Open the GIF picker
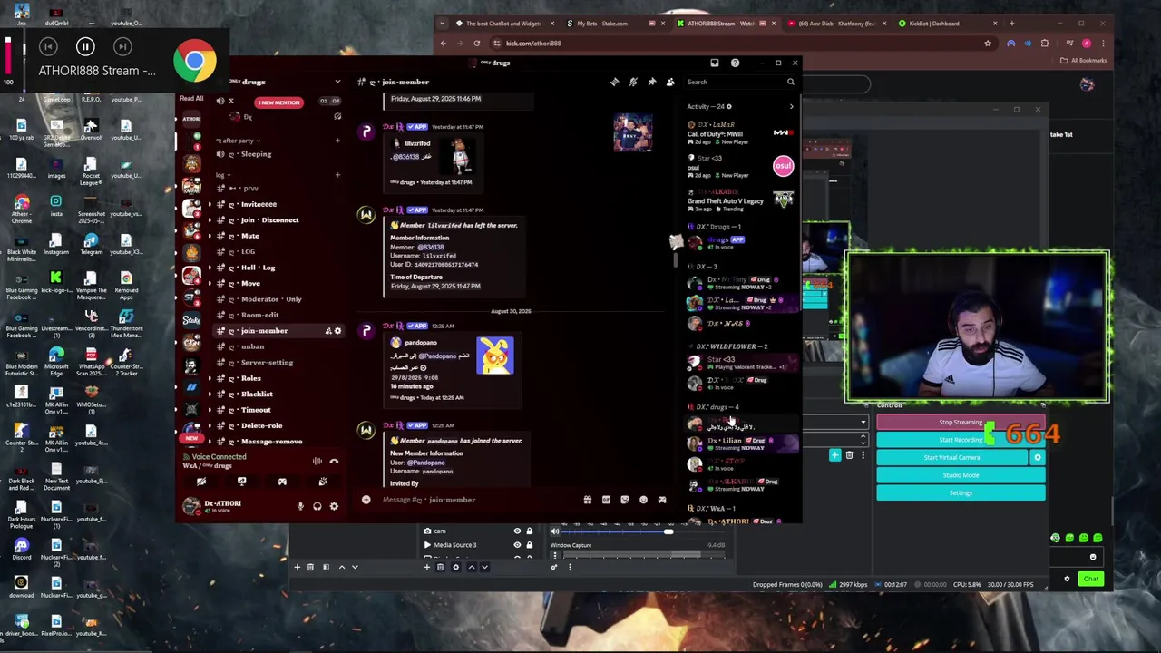Viewport: 1161px width, 653px height. pos(606,500)
